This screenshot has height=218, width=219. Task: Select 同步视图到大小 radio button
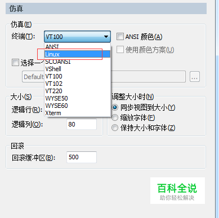[x=115, y=107]
